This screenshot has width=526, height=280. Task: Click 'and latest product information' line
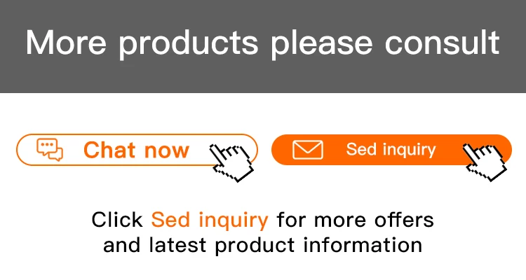262,245
